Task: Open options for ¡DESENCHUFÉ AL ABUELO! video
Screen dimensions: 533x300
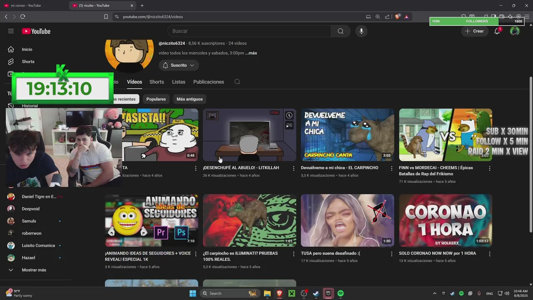Action: [x=294, y=168]
